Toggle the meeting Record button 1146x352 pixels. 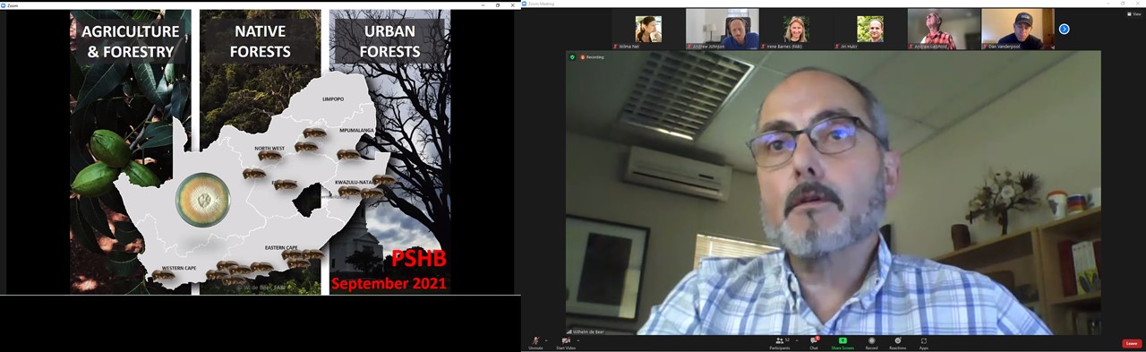[871, 342]
